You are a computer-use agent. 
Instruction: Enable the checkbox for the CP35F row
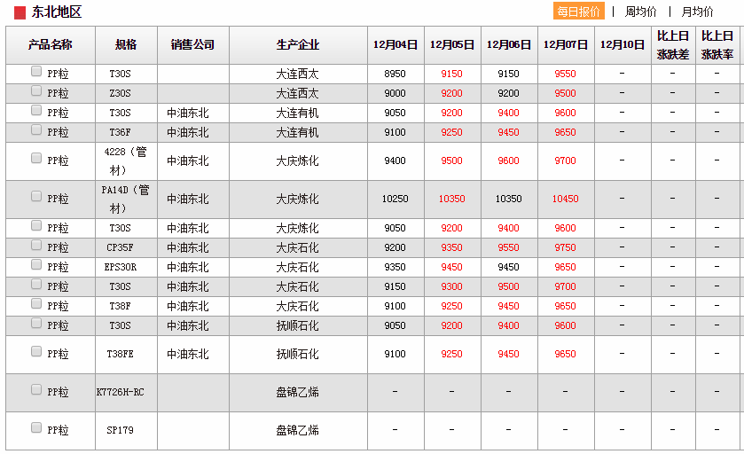pos(36,246)
